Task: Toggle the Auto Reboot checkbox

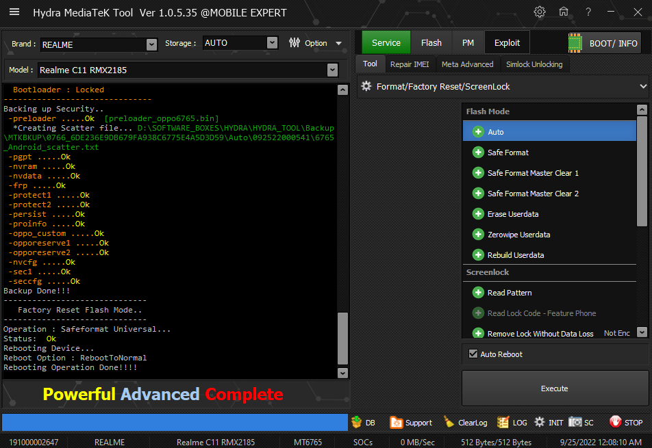Action: point(473,354)
